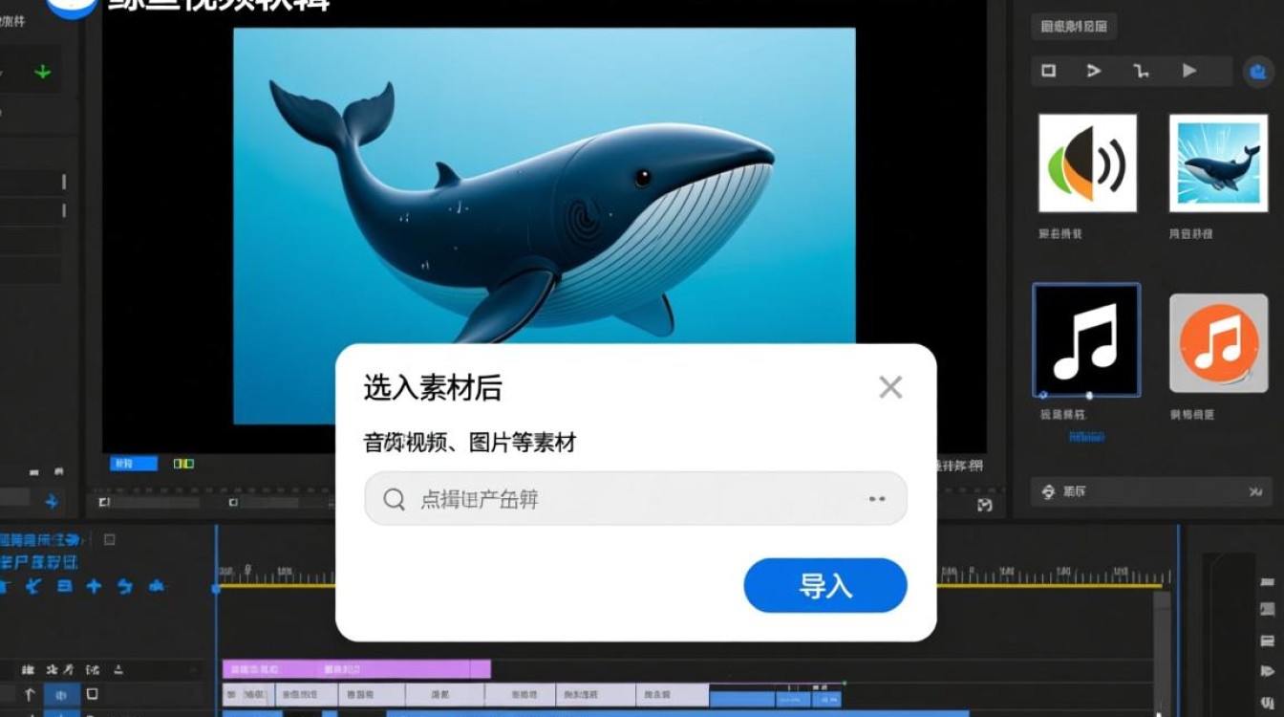
Task: Click the whale preview in the viewer
Action: pyautogui.click(x=545, y=226)
